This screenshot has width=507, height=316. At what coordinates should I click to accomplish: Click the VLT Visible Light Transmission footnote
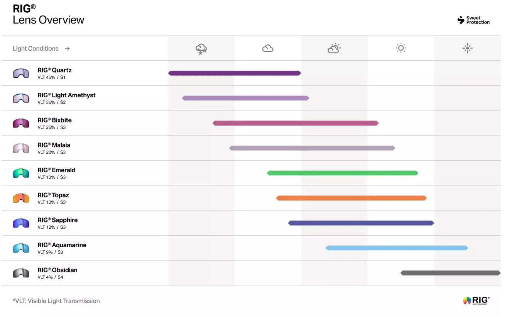pos(56,301)
